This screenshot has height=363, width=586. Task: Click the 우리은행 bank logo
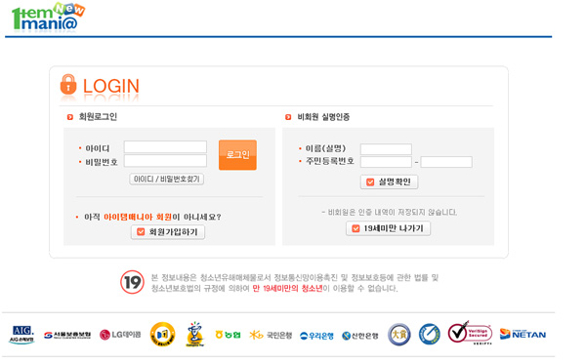[316, 336]
